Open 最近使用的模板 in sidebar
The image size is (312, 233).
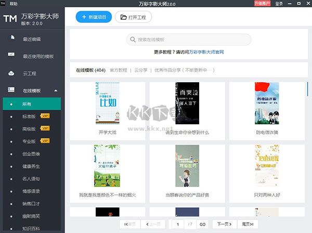point(38,56)
